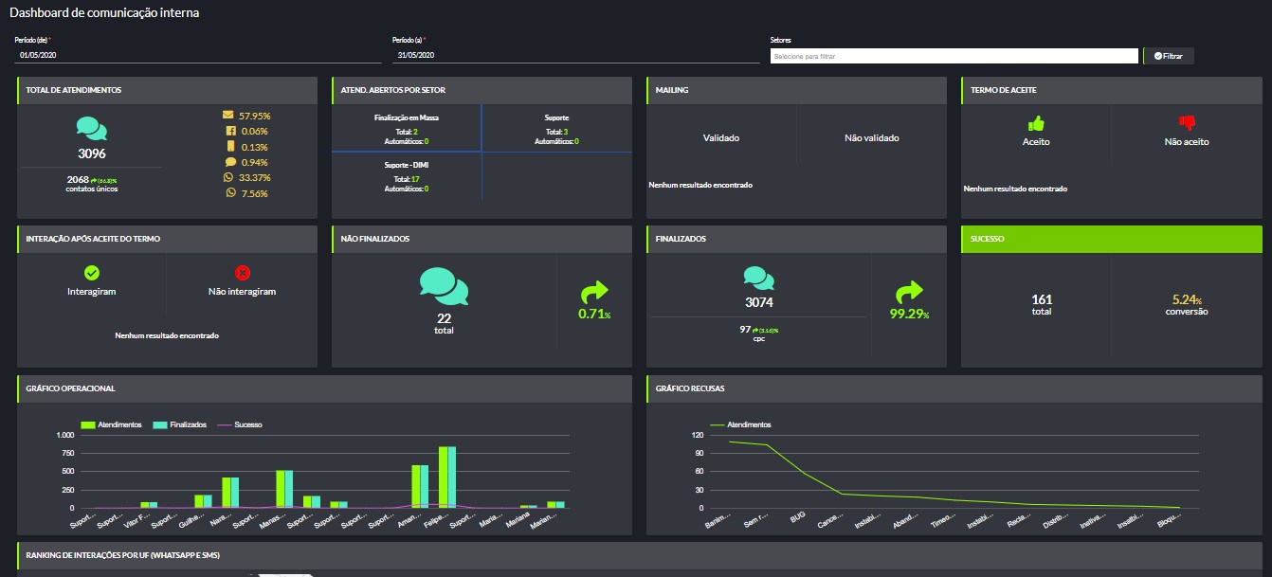Click the 0.71% value

(x=594, y=314)
